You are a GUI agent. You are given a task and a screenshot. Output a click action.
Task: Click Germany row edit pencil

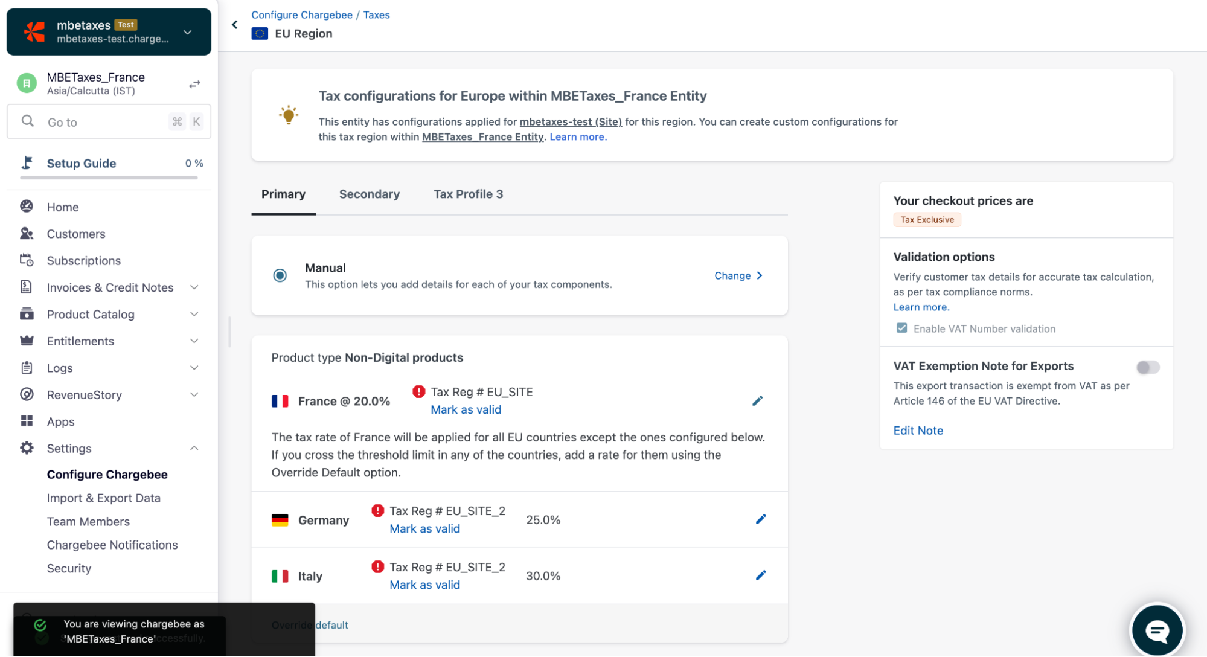click(760, 519)
